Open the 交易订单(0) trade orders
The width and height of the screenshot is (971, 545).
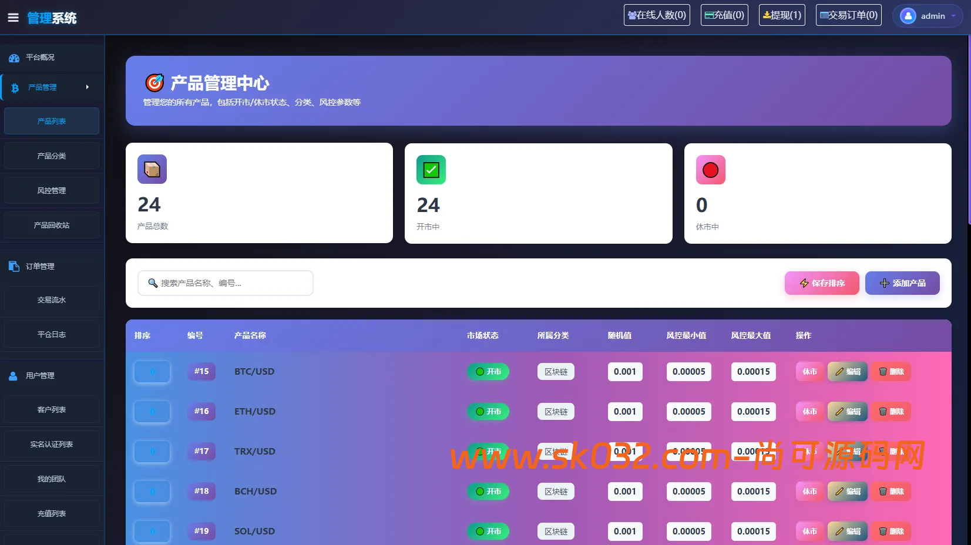pos(849,15)
